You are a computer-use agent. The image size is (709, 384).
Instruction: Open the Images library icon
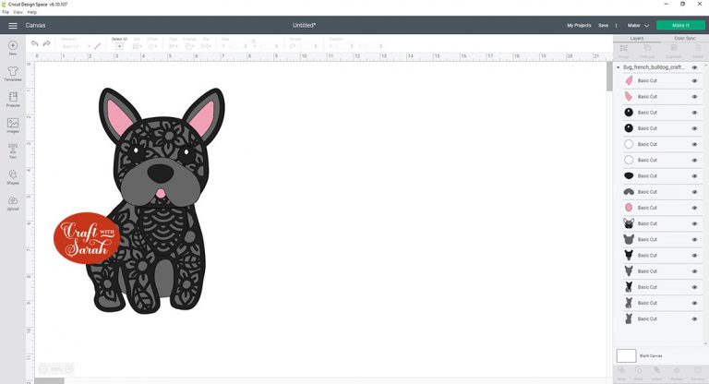point(13,126)
